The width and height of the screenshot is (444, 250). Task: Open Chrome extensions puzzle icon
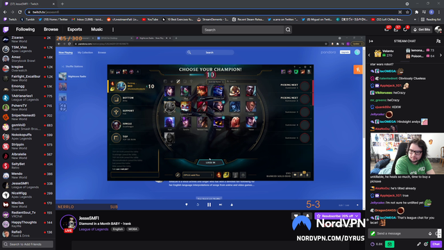click(x=416, y=12)
